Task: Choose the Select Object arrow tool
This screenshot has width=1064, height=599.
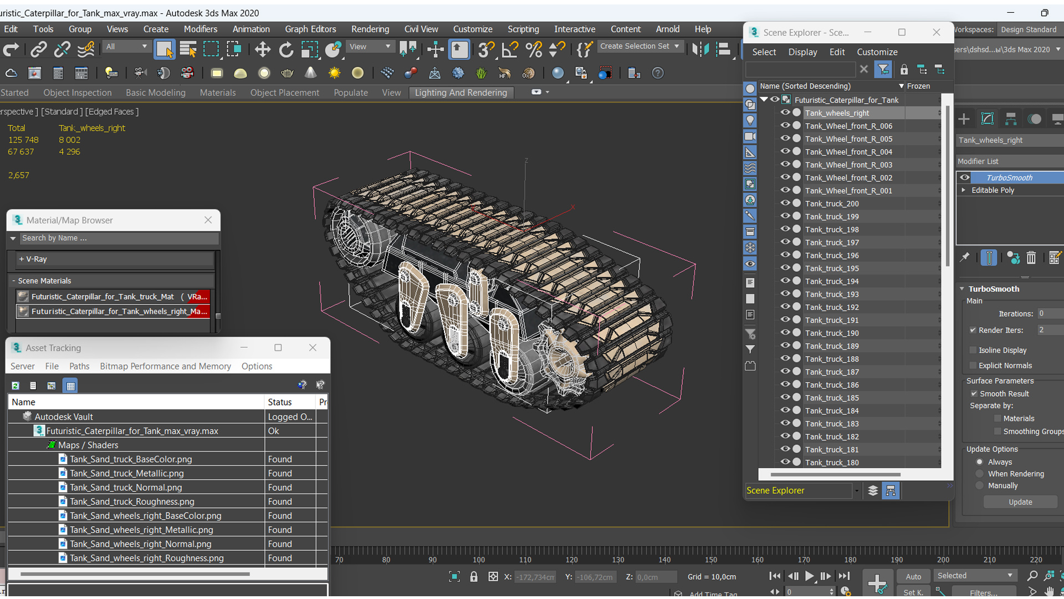Action: (165, 49)
